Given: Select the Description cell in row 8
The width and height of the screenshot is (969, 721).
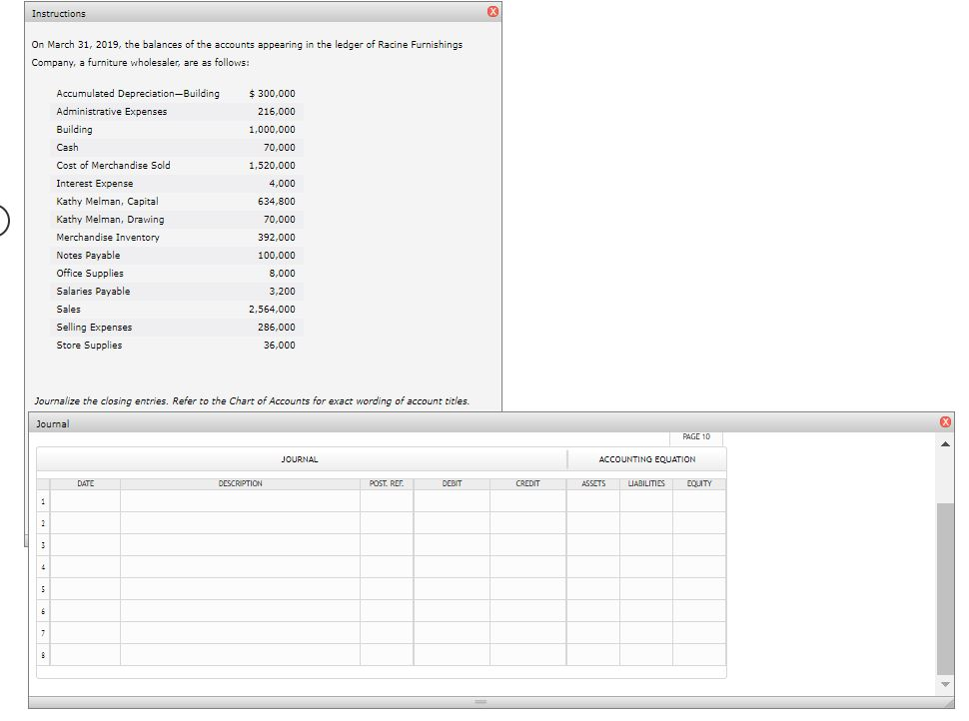Looking at the screenshot, I should (x=240, y=654).
